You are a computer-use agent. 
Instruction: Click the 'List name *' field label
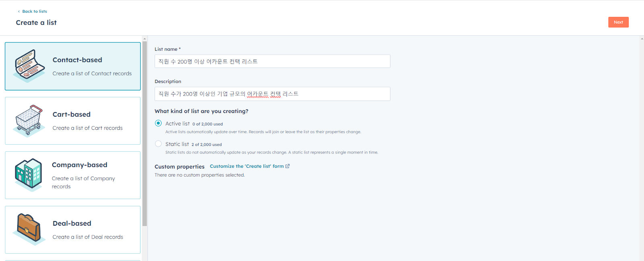point(167,49)
